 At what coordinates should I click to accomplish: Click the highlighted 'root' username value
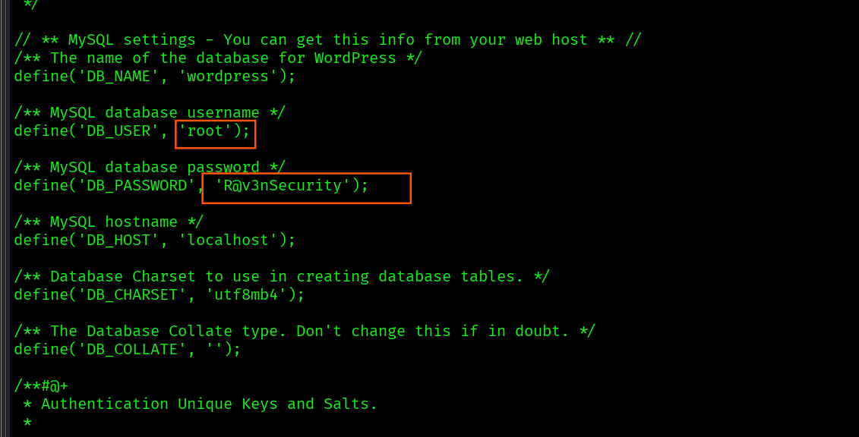(x=205, y=131)
